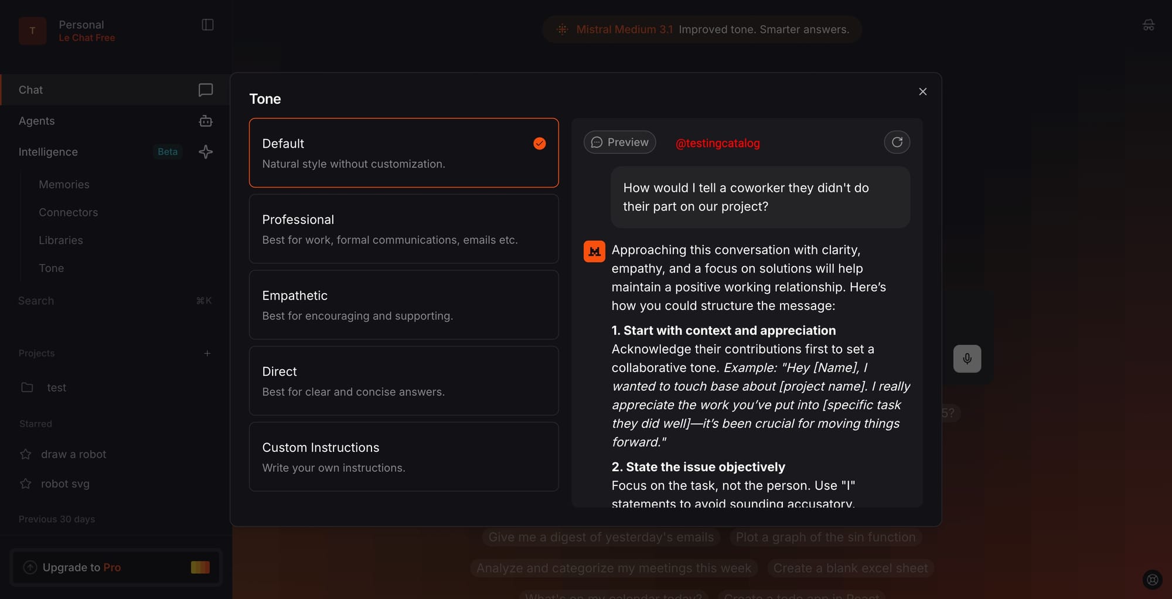1172x599 pixels.
Task: Click the new chat bubble icon
Action: (x=205, y=90)
